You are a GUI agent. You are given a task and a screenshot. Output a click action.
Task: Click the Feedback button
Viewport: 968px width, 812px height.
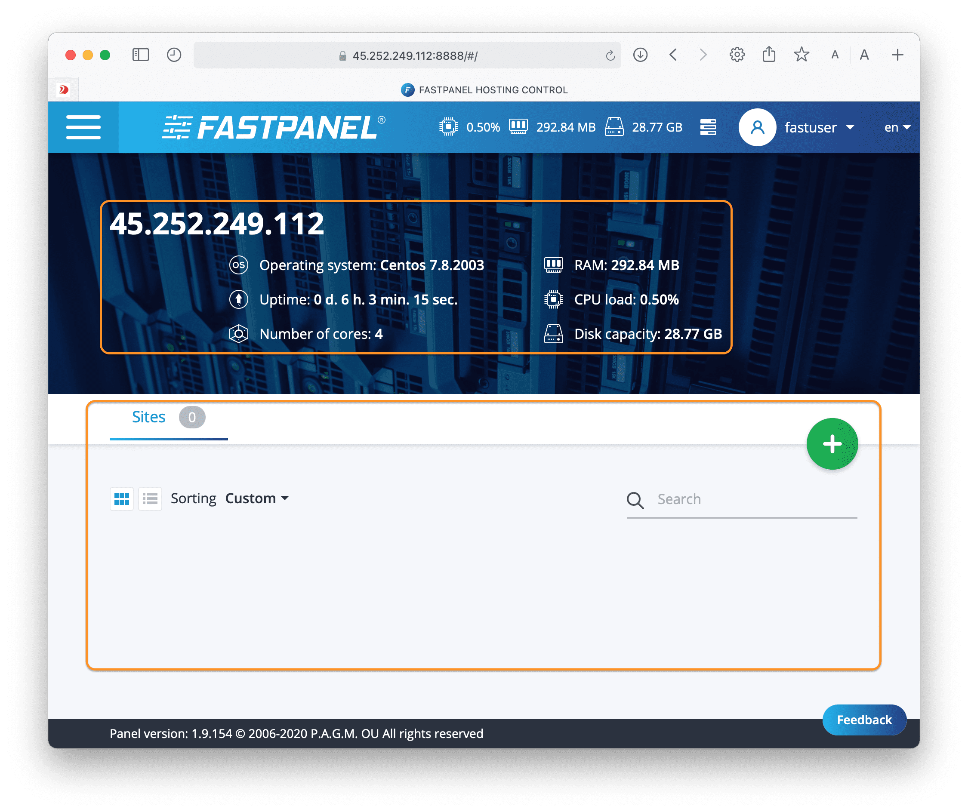click(864, 720)
